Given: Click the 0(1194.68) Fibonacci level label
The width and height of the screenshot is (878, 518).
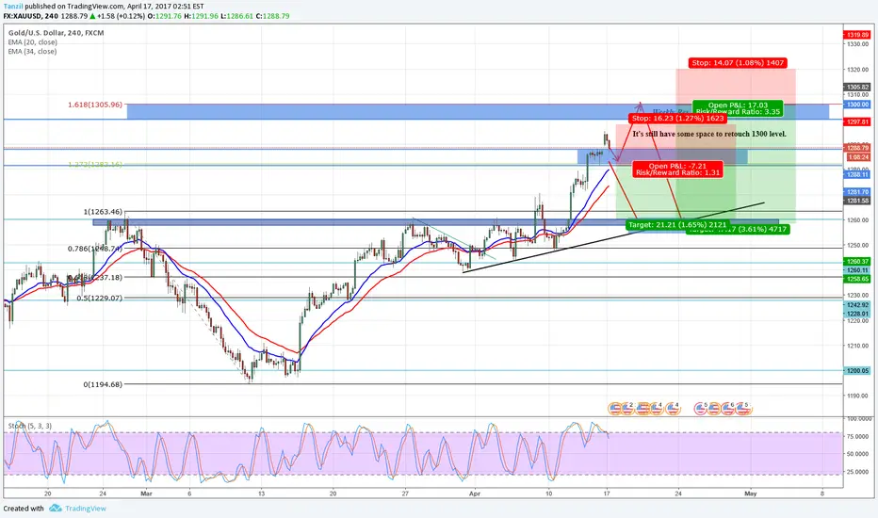Looking at the screenshot, I should point(103,384).
